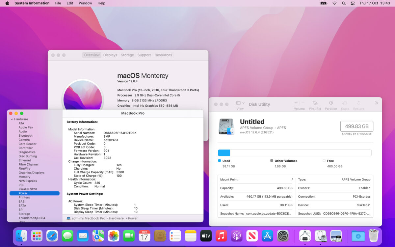Launch FaceTime from the Dock
The height and width of the screenshot is (247, 395).
coord(129,235)
